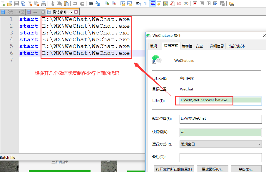Click Batch file in the status bar
Image resolution: width=266 pixels, height=172 pixels.
[8, 157]
